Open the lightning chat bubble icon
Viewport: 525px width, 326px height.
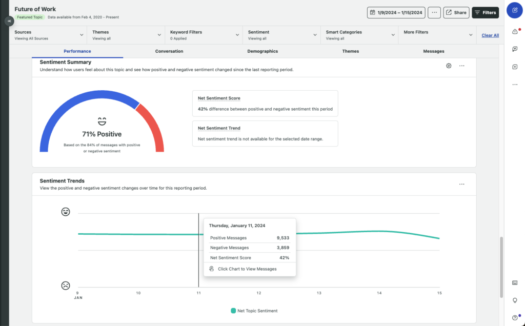click(515, 49)
